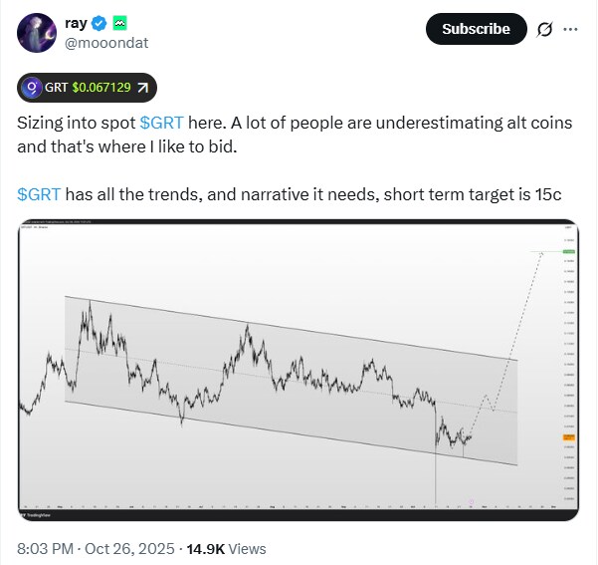
Task: Click the Grok slashed-circle icon
Action: click(544, 29)
